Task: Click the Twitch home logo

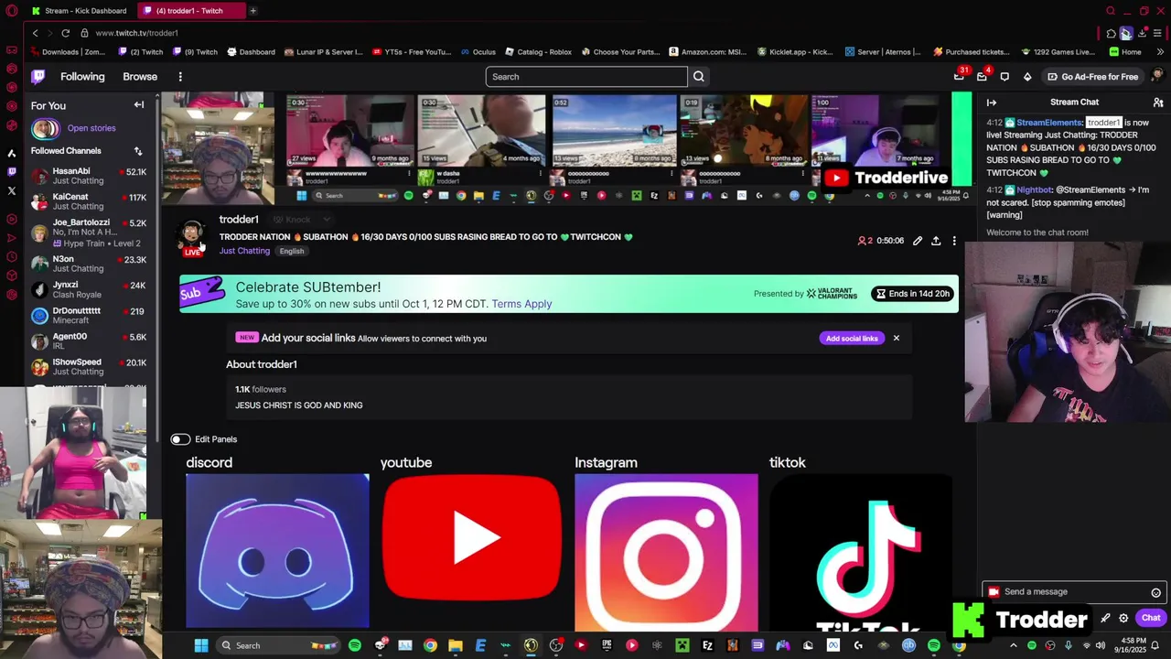Action: 38,77
